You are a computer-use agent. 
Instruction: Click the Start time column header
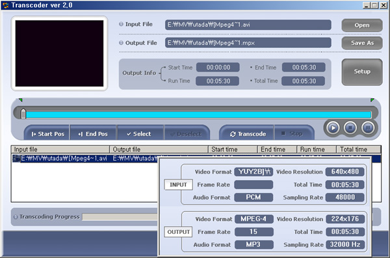tap(233, 149)
